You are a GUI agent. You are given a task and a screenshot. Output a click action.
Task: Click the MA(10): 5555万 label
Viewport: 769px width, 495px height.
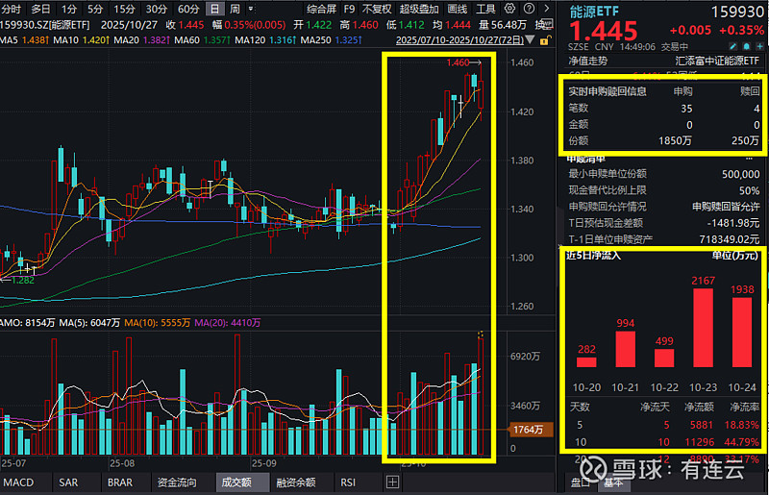coord(157,323)
